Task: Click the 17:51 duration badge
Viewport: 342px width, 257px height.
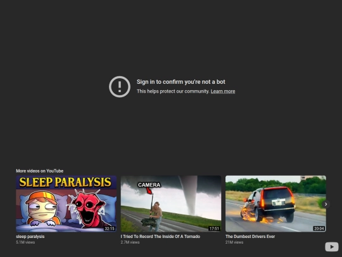Action: click(x=214, y=228)
